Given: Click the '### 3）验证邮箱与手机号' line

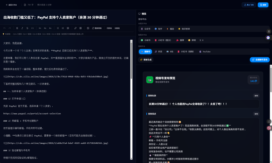Looking at the screenshot, I should pyautogui.click(x=17, y=150).
